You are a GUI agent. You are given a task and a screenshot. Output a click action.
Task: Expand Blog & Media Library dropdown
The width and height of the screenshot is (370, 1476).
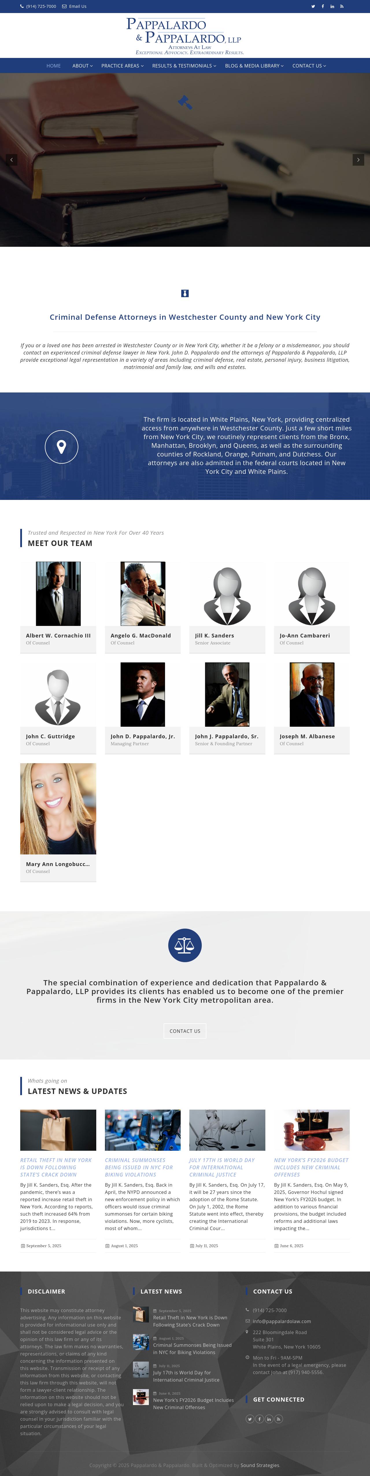point(254,66)
